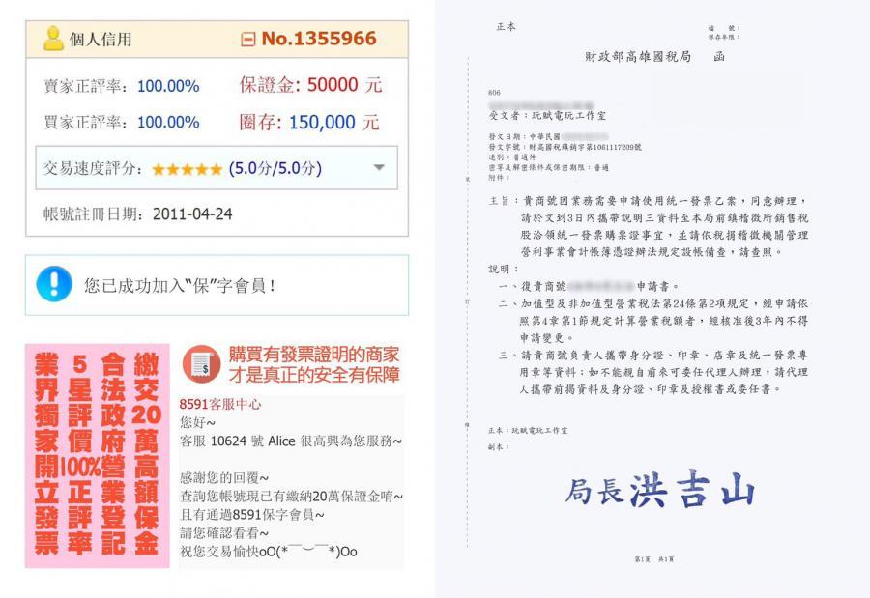The height and width of the screenshot is (598, 870).
Task: Click the 保證金 50000 元 amount
Action: (309, 85)
